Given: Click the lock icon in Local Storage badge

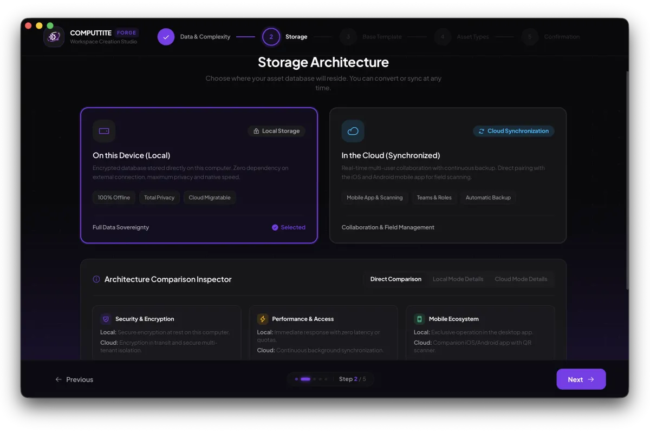Looking at the screenshot, I should pos(256,131).
